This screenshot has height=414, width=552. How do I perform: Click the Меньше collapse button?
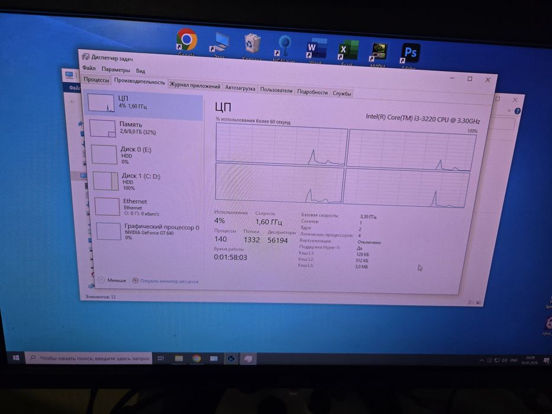point(112,280)
